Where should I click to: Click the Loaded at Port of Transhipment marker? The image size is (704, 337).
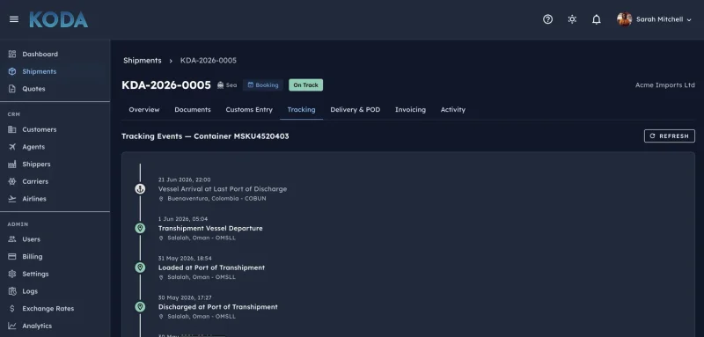(x=140, y=267)
